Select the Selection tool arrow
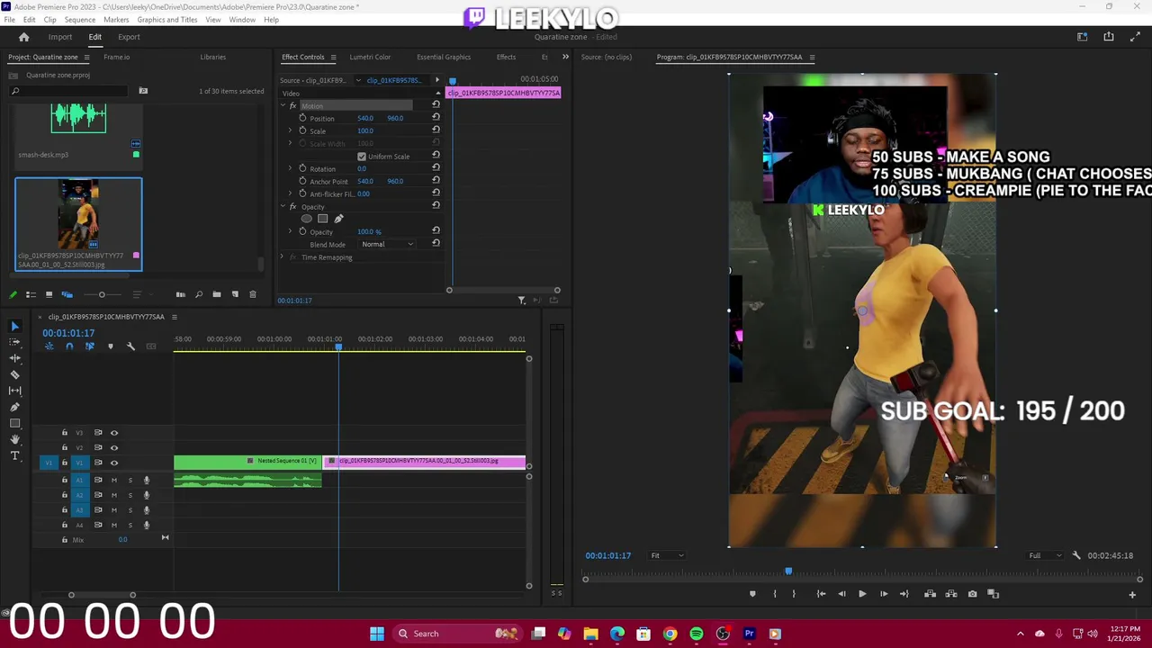The height and width of the screenshot is (648, 1152). click(15, 326)
